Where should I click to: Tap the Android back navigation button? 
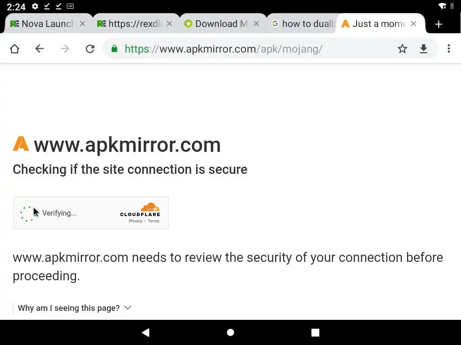tap(146, 332)
